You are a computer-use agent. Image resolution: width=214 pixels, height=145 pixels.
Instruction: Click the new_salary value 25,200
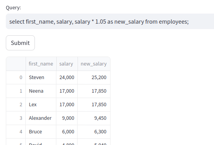(x=94, y=78)
